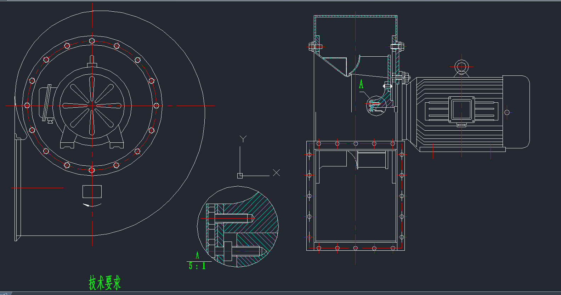Select the topmost bolt hole on the round flange
Screen dimensions: 561x295
pos(92,41)
